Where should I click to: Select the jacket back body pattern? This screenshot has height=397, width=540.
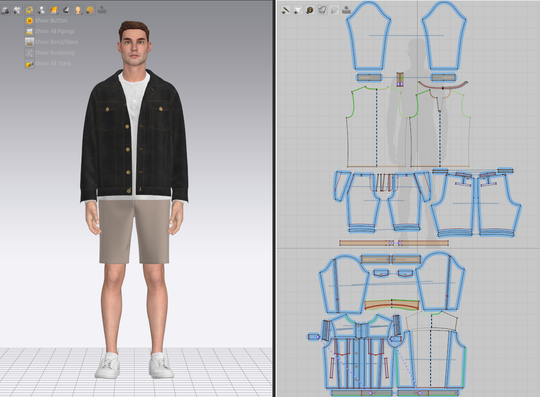pos(431,360)
